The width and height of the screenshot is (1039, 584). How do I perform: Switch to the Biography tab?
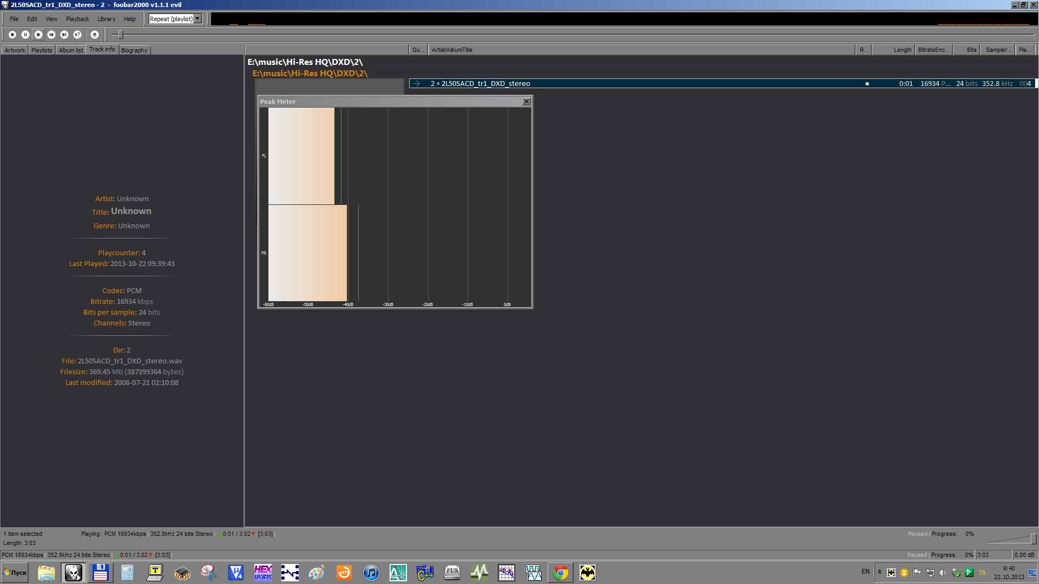134,50
